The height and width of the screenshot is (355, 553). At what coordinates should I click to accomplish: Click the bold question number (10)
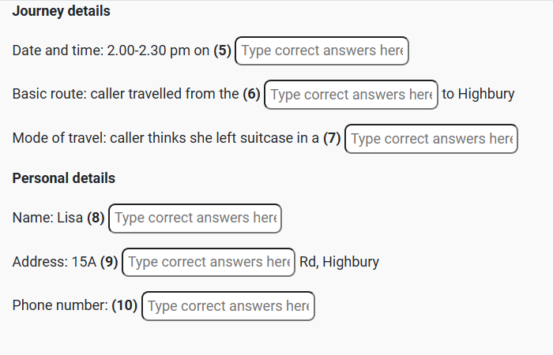point(125,306)
